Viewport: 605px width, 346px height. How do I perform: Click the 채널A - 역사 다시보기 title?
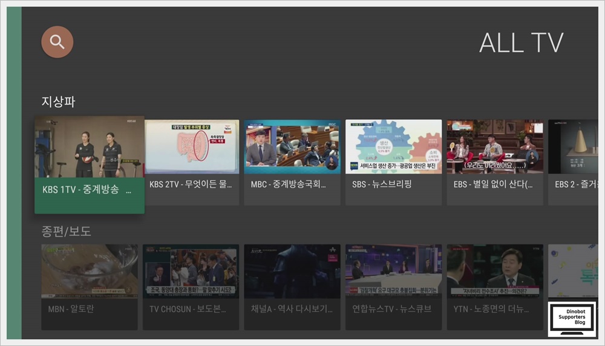[292, 309]
